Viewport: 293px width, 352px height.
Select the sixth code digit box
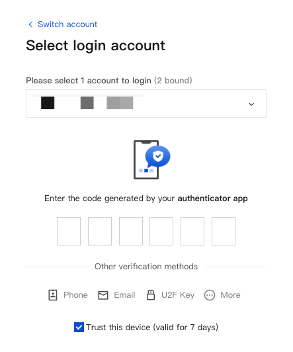point(224,231)
